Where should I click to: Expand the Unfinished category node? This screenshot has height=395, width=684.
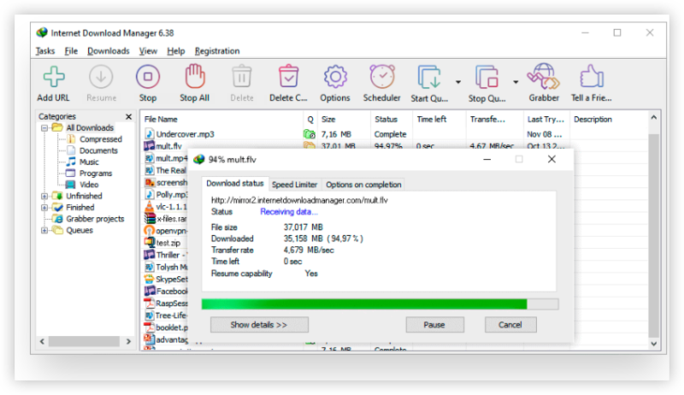(x=44, y=196)
